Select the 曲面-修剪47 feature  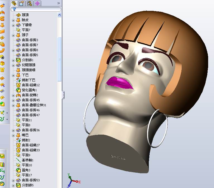(x=31, y=115)
